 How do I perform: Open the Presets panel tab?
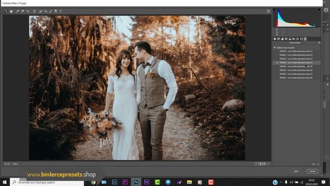click(305, 39)
